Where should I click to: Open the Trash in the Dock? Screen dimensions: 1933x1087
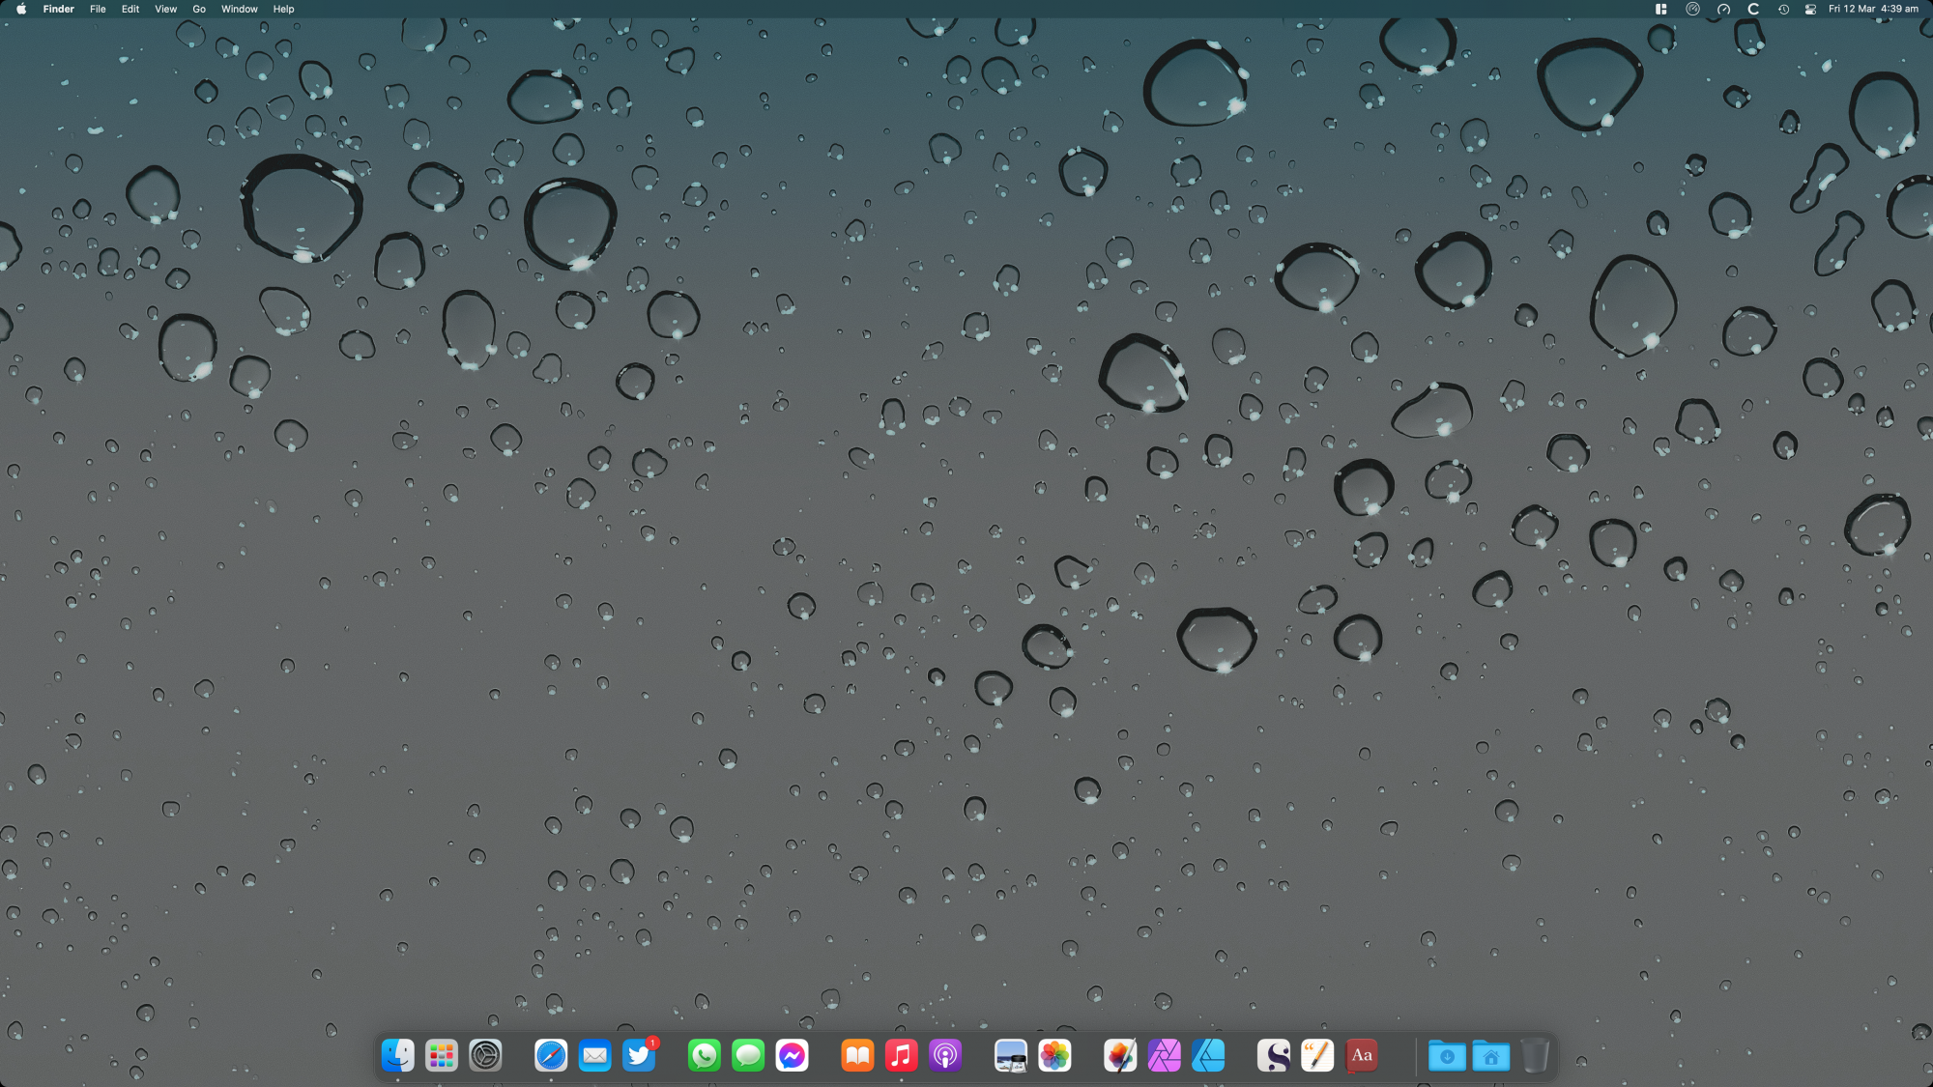coord(1535,1055)
